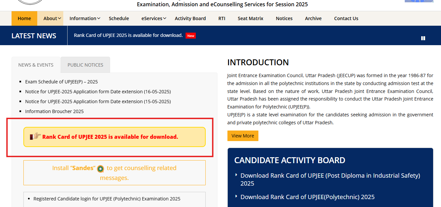This screenshot has height=207, width=441.
Task: Open Download Rank Card of UPJEE(Polytechnic) 2025
Action: coord(308,197)
